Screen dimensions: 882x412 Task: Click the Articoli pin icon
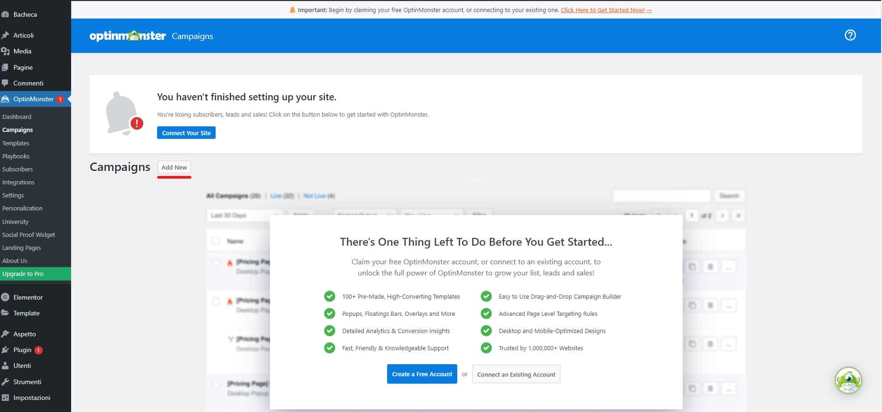[x=5, y=35]
